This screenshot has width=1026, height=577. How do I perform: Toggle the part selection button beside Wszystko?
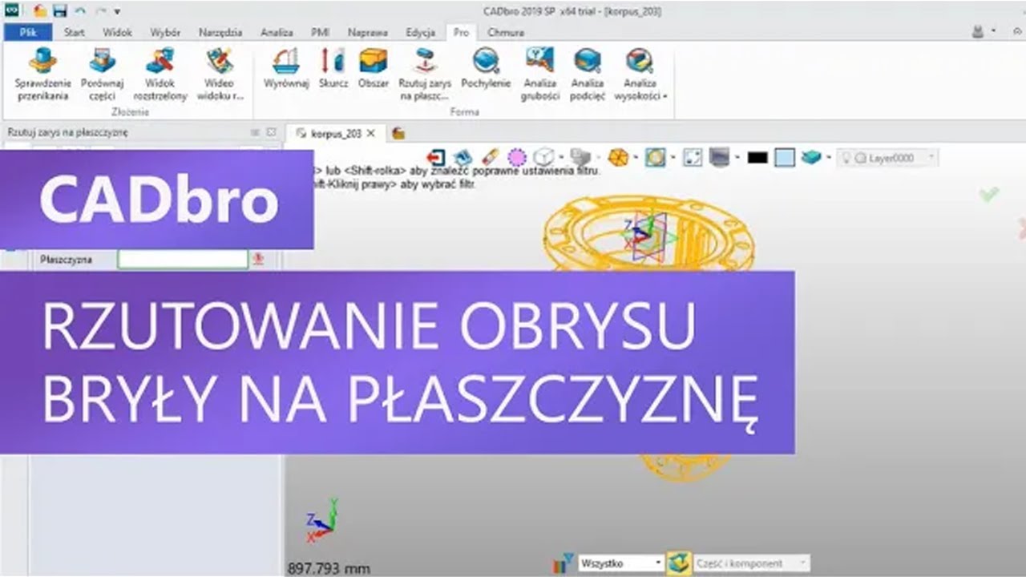pyautogui.click(x=679, y=563)
